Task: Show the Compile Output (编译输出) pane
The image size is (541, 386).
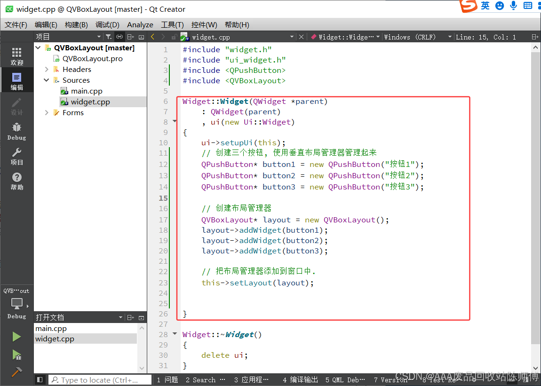Action: (x=300, y=379)
